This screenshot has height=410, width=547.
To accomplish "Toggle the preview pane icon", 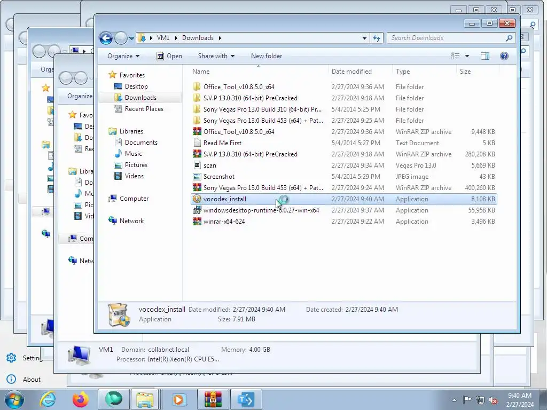I will (x=485, y=56).
